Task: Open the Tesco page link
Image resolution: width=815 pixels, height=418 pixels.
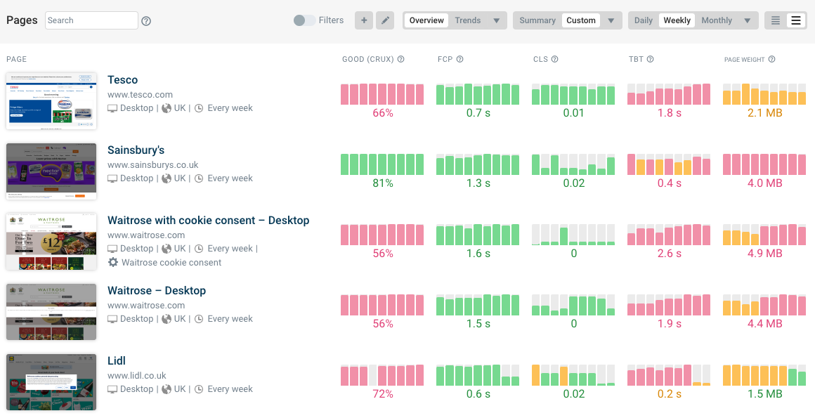Action: pos(123,80)
